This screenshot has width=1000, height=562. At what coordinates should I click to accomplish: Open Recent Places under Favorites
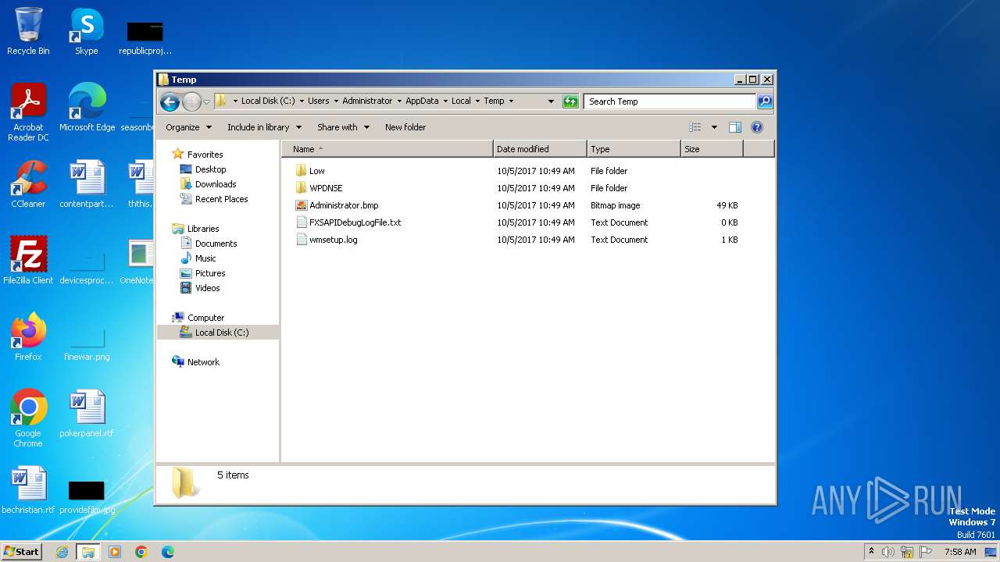(221, 199)
